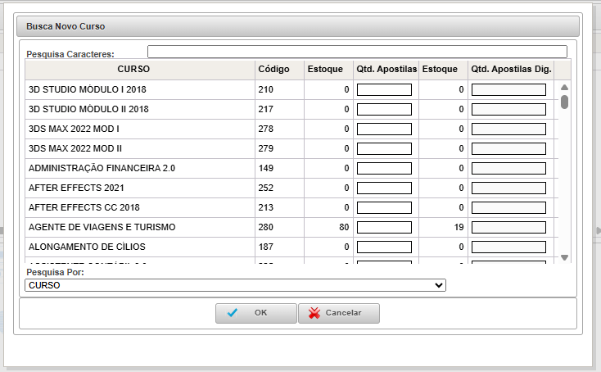601x372 pixels.
Task: Click the vertical scrollbar thumb of the table
Action: click(x=564, y=102)
